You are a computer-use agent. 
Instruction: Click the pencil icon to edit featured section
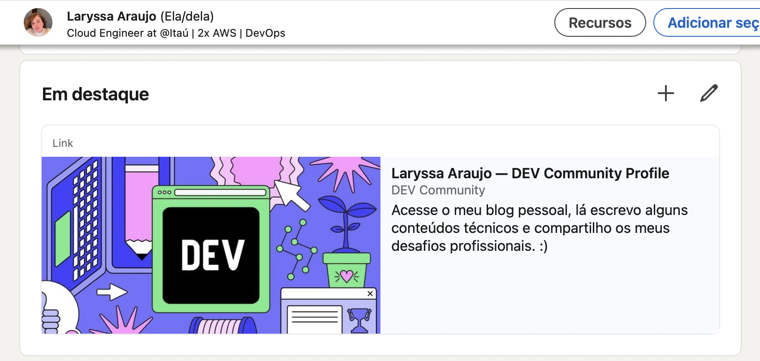(x=709, y=93)
